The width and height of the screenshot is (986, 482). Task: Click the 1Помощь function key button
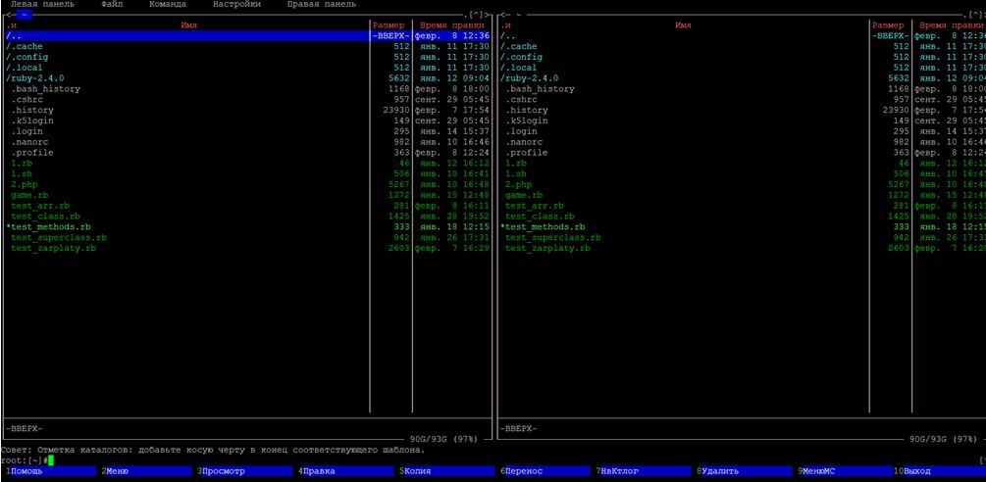pyautogui.click(x=51, y=471)
